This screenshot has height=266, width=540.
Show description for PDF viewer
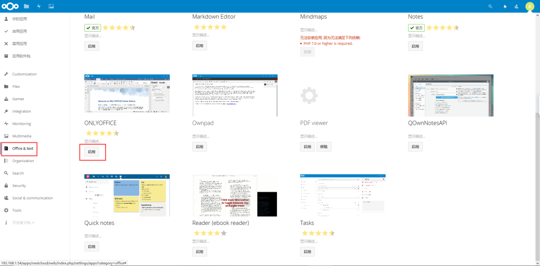click(309, 136)
